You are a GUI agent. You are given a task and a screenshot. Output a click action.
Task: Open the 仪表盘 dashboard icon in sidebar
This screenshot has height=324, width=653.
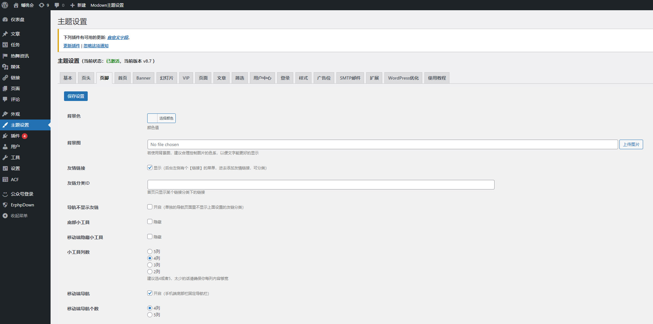[5, 19]
